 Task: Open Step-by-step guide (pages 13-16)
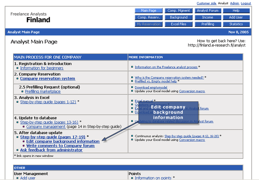[49, 122]
